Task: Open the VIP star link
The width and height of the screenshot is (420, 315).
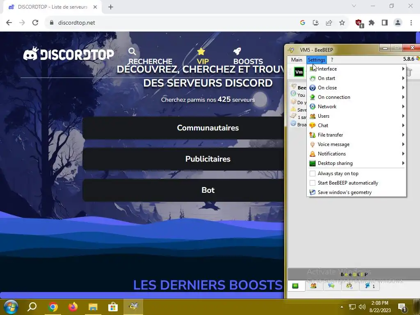Action: click(202, 56)
